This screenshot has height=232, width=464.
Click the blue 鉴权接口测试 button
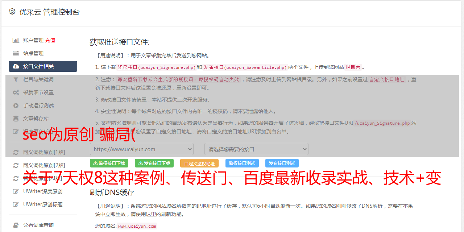pos(242,163)
